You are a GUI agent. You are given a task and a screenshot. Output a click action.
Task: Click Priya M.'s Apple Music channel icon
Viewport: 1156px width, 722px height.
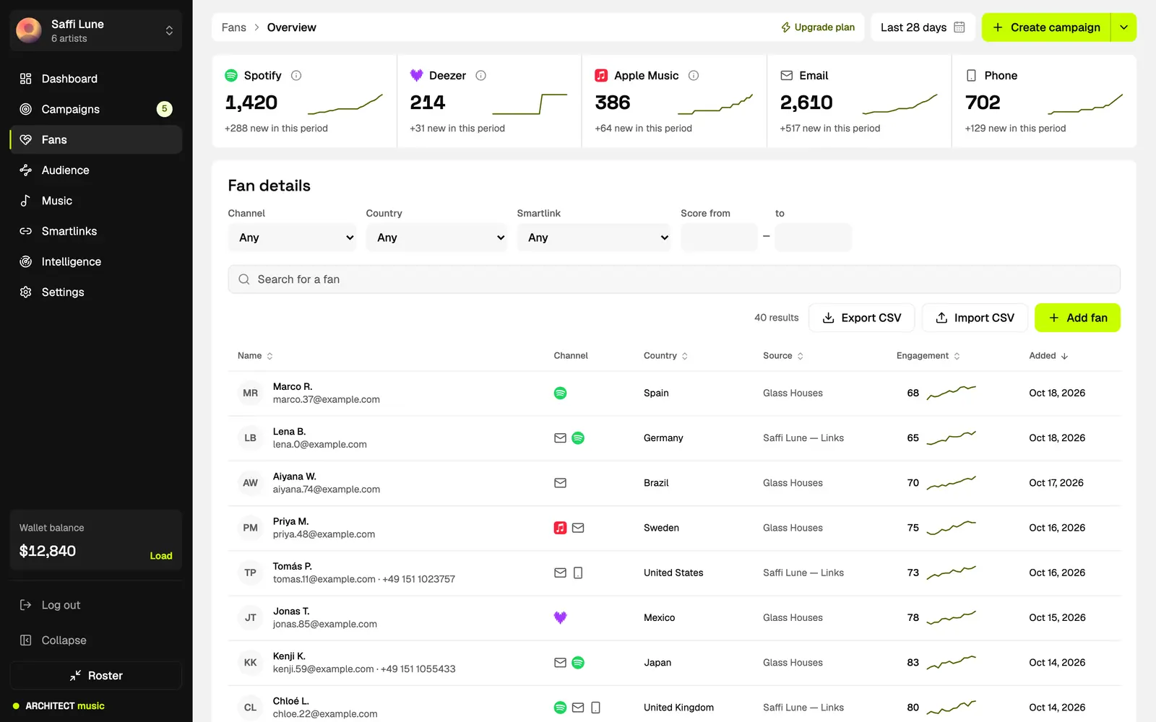point(560,528)
